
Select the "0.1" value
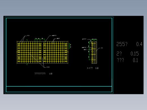pyautogui.click(x=135, y=60)
